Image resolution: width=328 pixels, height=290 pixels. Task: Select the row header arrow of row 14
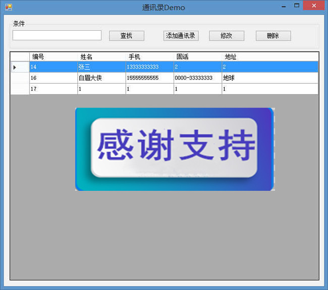pos(20,67)
